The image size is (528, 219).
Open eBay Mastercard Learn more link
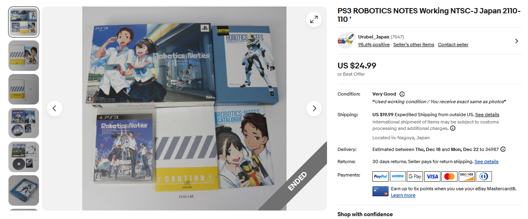pos(403,195)
